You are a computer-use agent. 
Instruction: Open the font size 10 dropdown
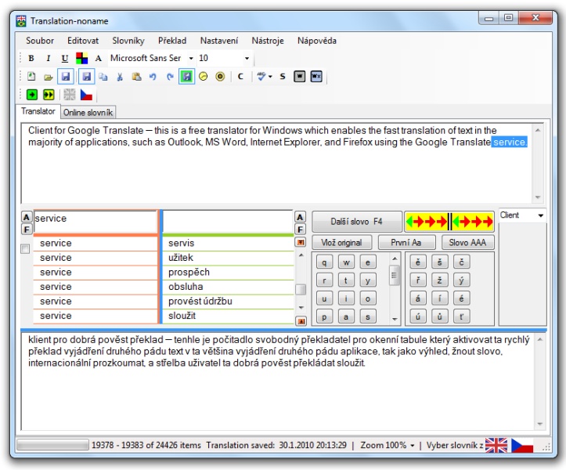(247, 58)
